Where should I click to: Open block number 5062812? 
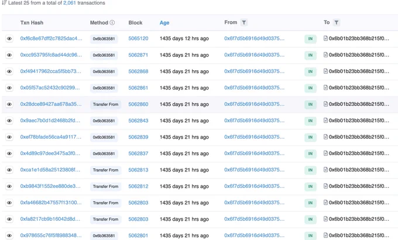(x=138, y=186)
